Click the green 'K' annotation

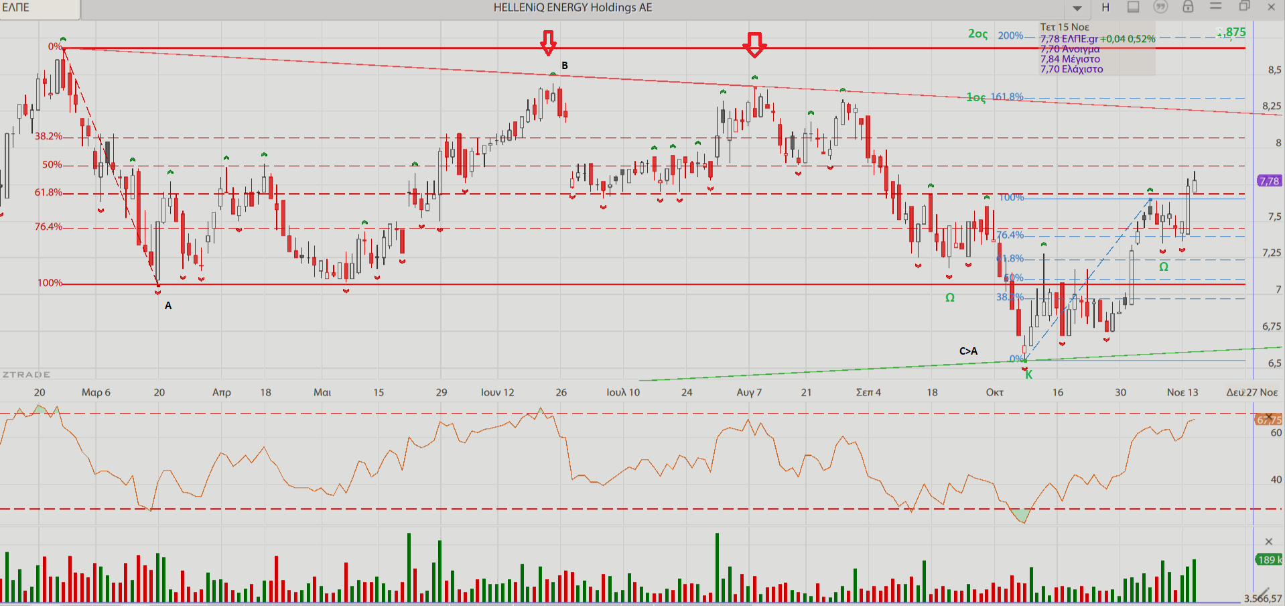coord(1028,375)
